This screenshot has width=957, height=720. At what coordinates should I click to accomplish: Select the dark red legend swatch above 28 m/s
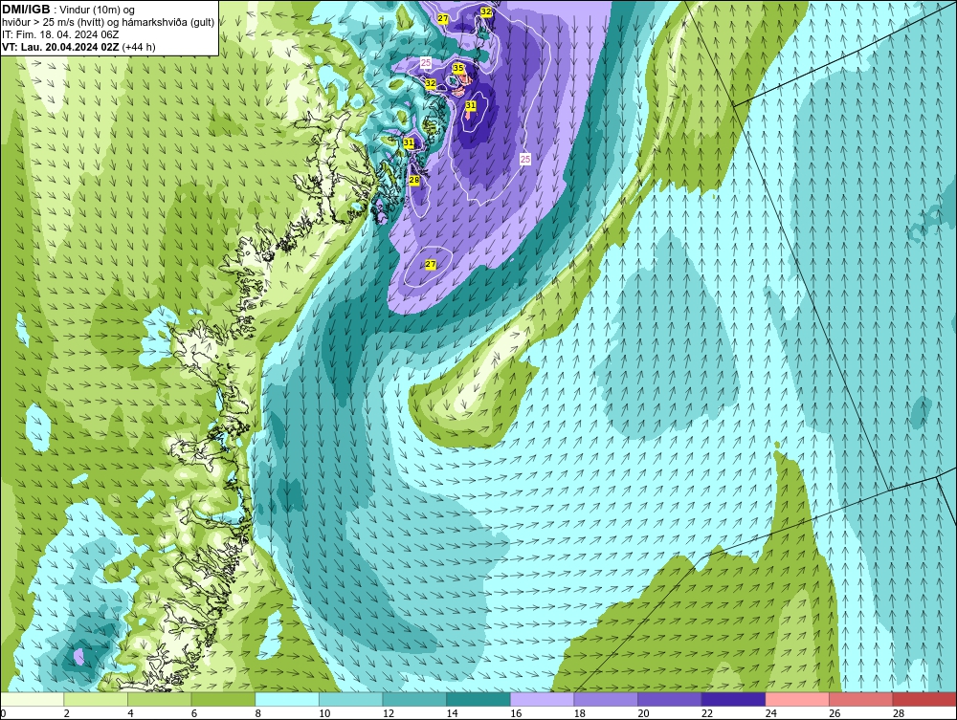(x=924, y=699)
